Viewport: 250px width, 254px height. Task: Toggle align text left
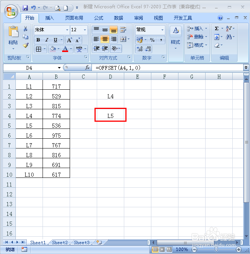(96, 39)
